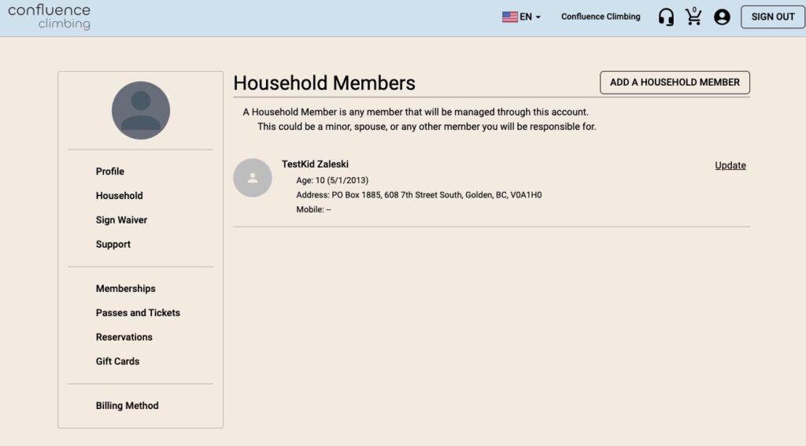This screenshot has height=446, width=806.
Task: Open the shopping cart icon
Action: [x=693, y=17]
